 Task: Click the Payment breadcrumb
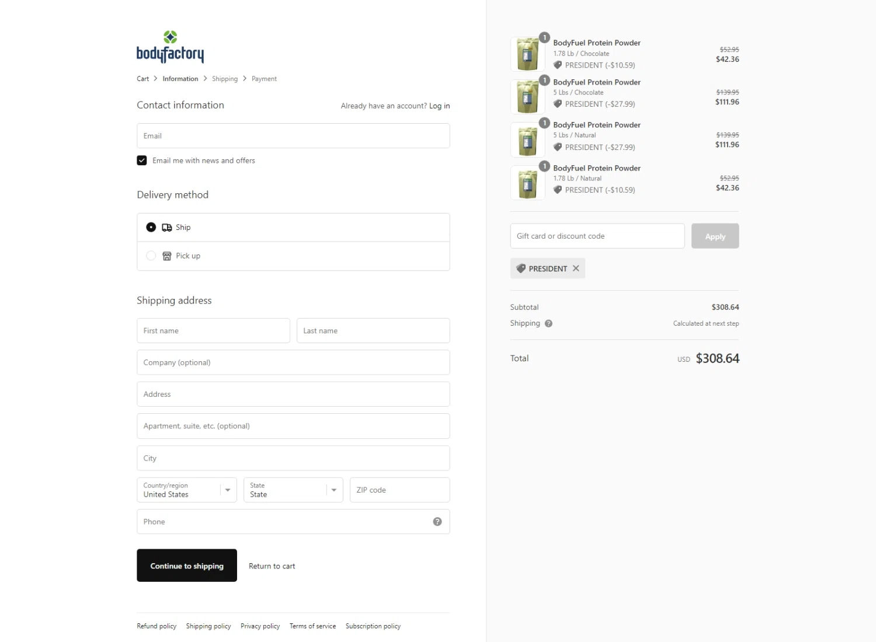[x=264, y=79]
